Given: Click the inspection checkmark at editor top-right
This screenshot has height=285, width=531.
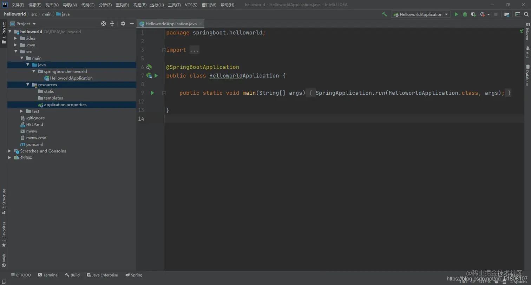Looking at the screenshot, I should click(x=522, y=31).
